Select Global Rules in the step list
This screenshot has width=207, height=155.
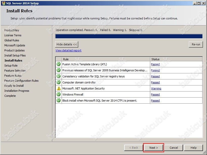[x=12, y=40]
